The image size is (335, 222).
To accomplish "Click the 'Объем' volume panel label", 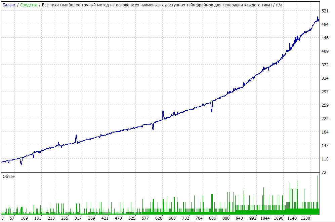I will coord(9,177).
